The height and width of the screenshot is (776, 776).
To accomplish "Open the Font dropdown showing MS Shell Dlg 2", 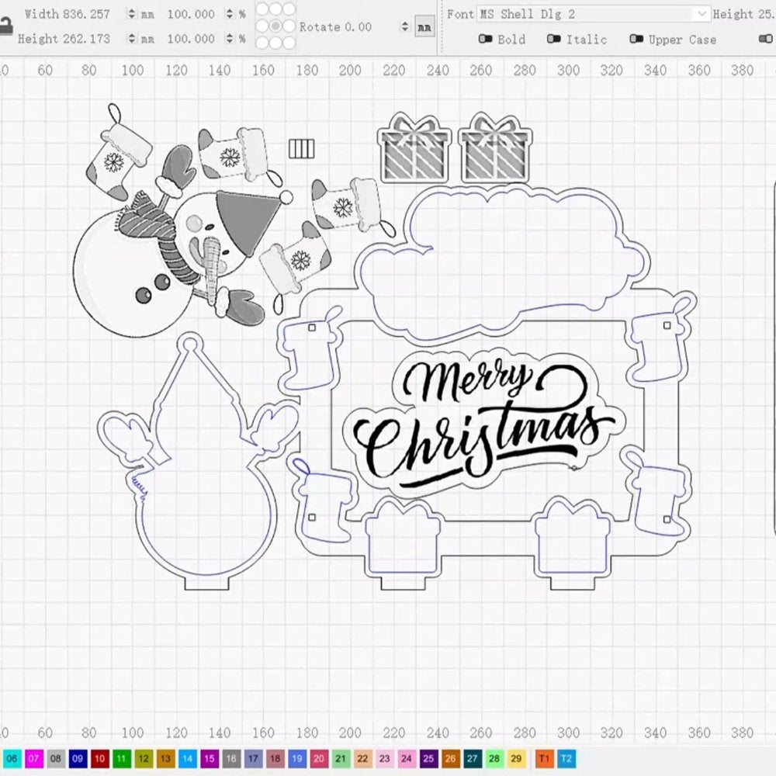I will tap(594, 14).
